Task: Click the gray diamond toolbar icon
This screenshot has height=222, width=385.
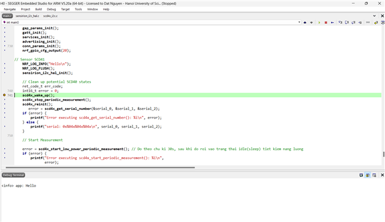Action: click(x=312, y=23)
